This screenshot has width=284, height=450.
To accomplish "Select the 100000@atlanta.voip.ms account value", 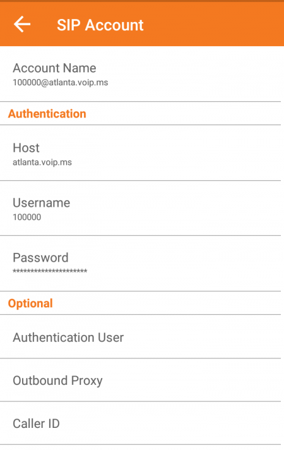I will tap(60, 83).
